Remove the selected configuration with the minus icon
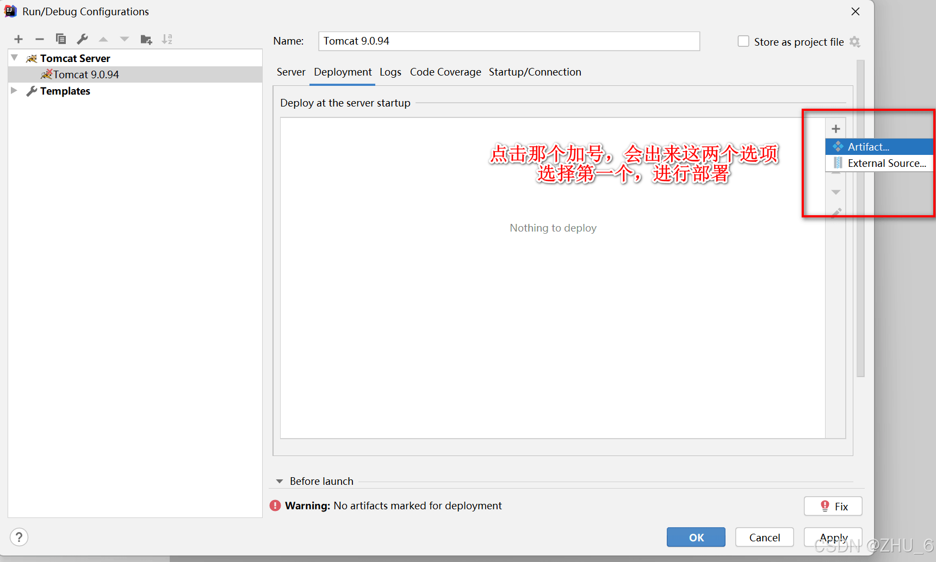 39,39
